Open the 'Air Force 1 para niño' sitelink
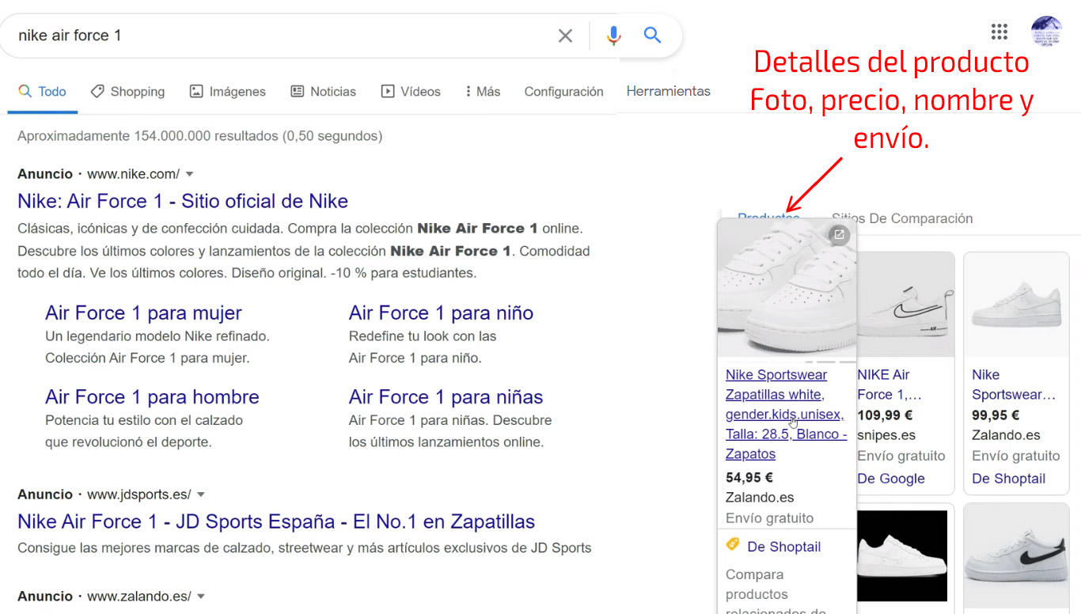The image size is (1081, 614). [x=441, y=313]
